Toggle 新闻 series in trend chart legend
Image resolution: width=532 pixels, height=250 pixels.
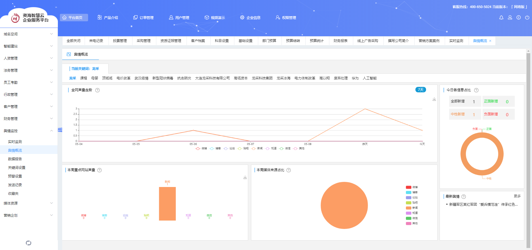click(x=257, y=148)
